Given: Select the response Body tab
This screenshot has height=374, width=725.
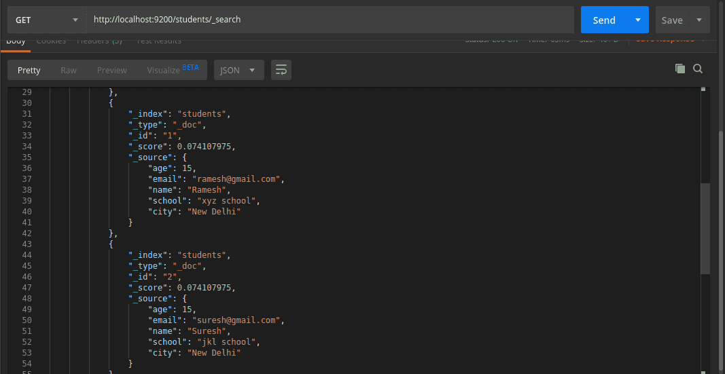Looking at the screenshot, I should [16, 41].
